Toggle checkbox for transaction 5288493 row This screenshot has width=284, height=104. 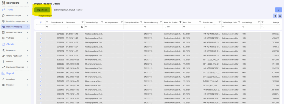click(40, 90)
